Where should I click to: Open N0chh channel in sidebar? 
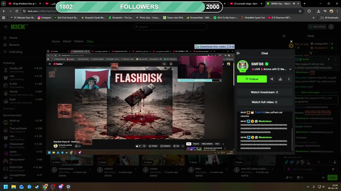click(23, 93)
